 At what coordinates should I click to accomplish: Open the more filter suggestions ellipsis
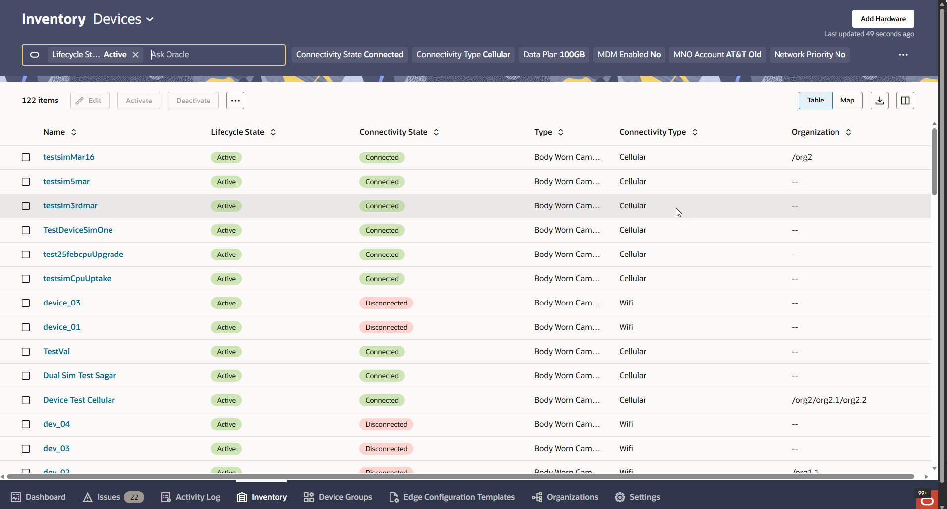903,55
